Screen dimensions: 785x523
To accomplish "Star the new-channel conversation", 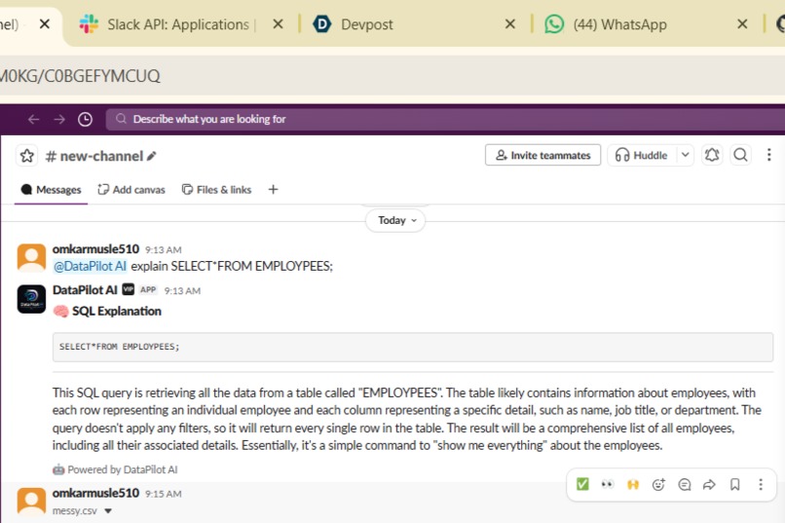I will tap(27, 156).
